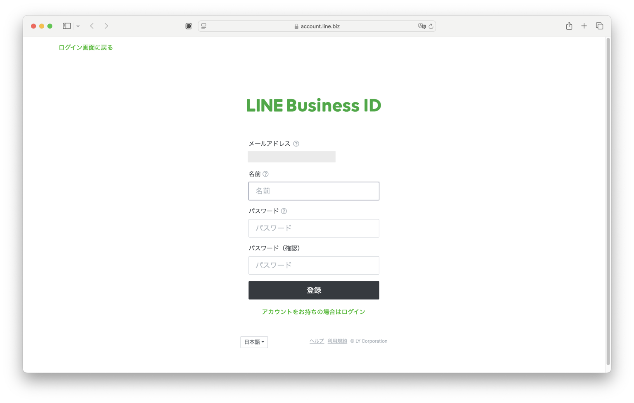
Task: Show tab overview icon
Action: tap(600, 26)
